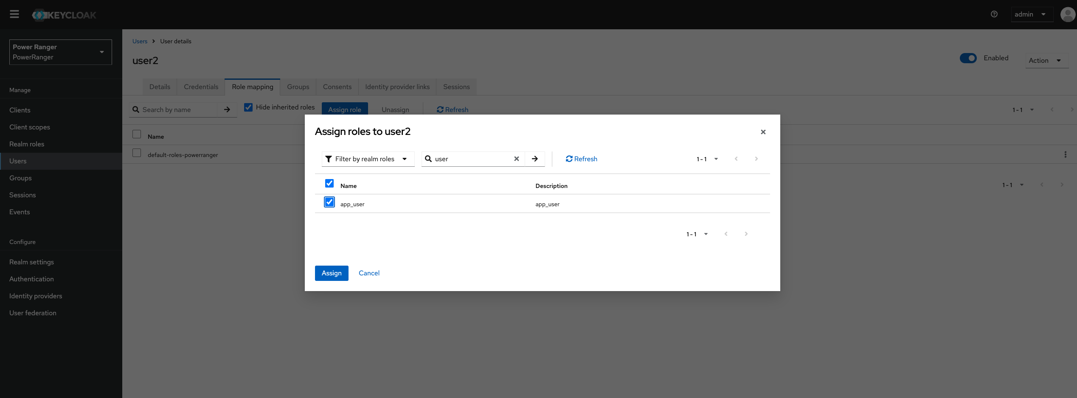
Task: Go to previous page in background bottom pagination
Action: point(1042,185)
